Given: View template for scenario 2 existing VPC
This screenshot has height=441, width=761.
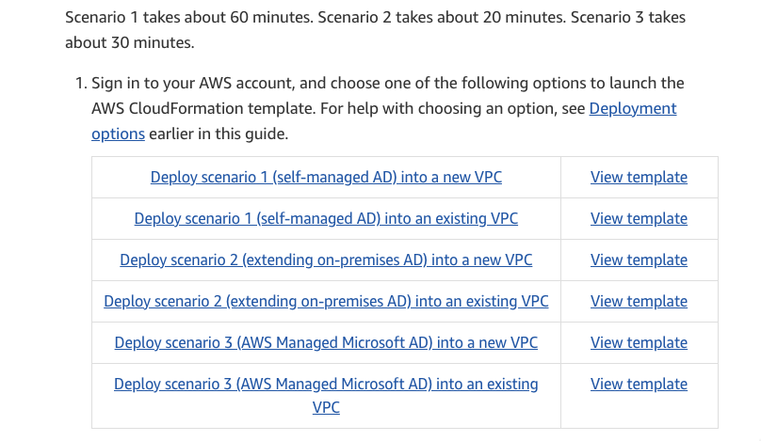Looking at the screenshot, I should tap(639, 302).
